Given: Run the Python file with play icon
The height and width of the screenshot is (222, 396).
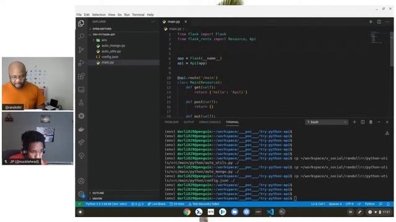Looking at the screenshot, I should (371, 22).
